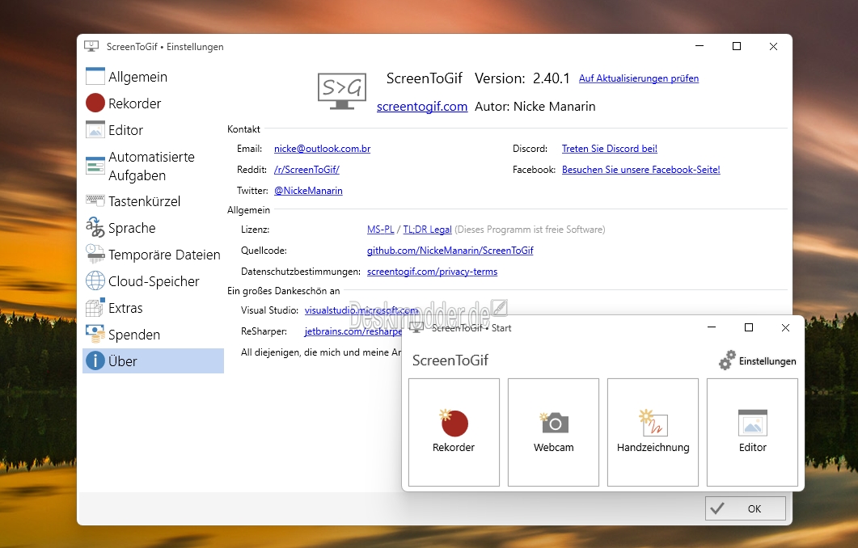The width and height of the screenshot is (858, 548).
Task: Open the TL;DR Legal link
Action: (x=427, y=230)
